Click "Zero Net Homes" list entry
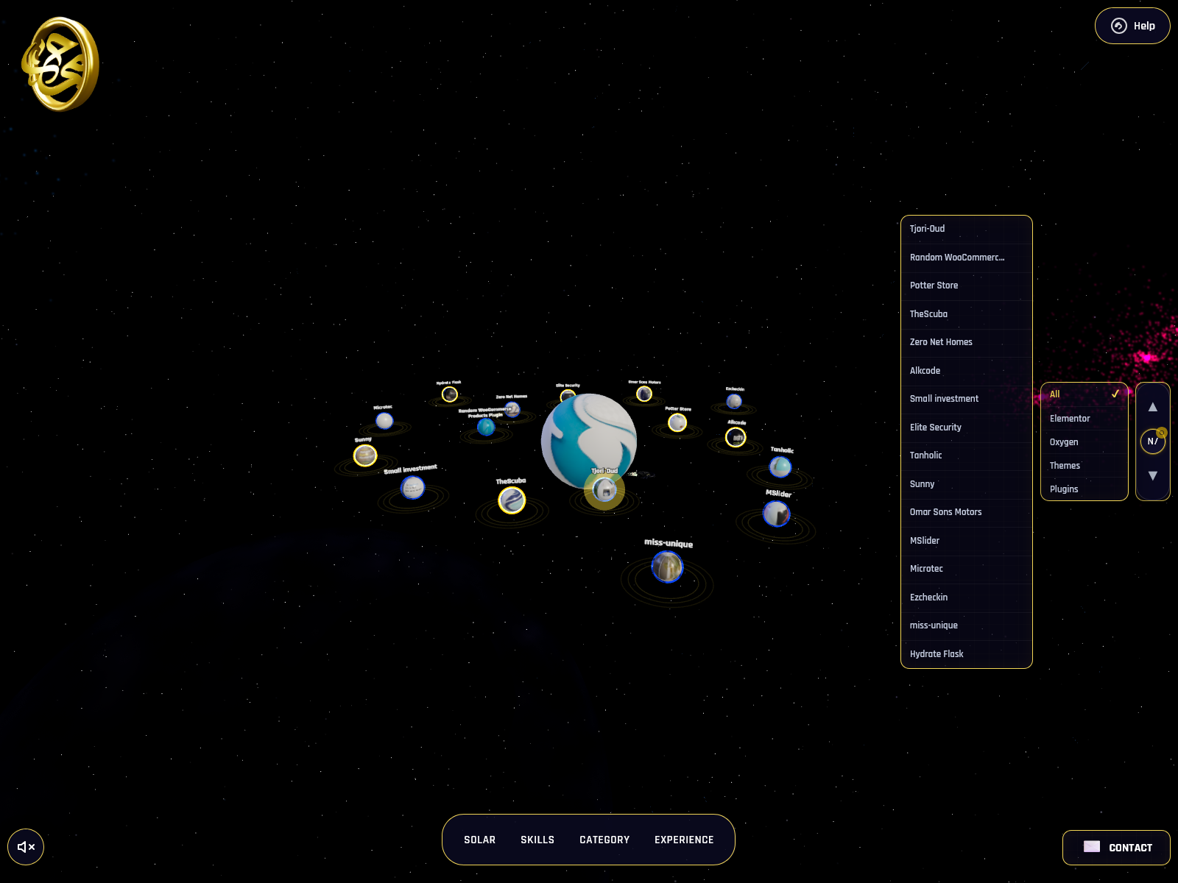Viewport: 1178px width, 883px height. pyautogui.click(x=967, y=342)
